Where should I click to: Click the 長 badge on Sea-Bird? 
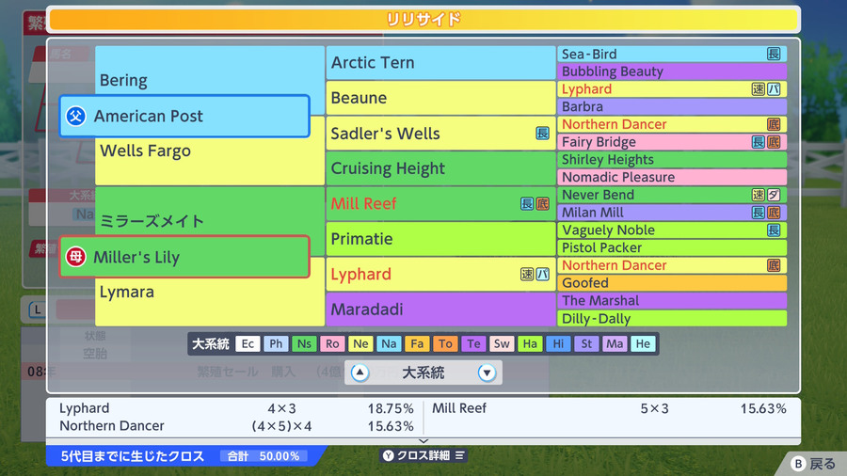[774, 54]
